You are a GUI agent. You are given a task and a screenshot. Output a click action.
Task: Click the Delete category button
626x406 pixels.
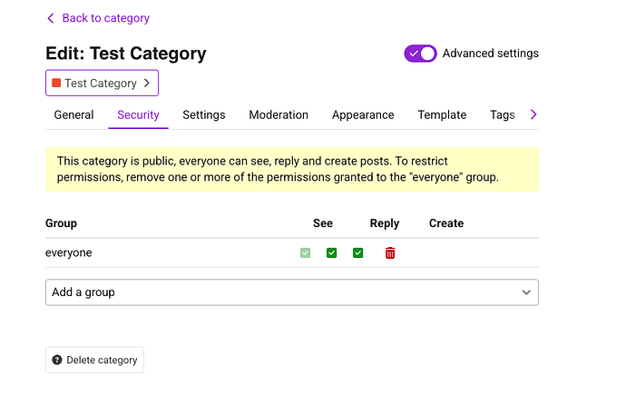coord(94,360)
